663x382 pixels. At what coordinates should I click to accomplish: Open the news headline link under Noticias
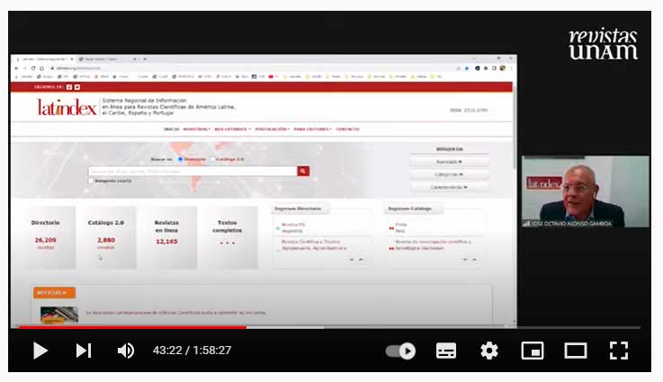point(176,313)
